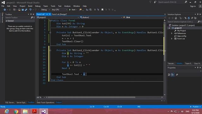The height and width of the screenshot is (114, 202).
Task: Select My Project in Solution Explorer
Action: pos(181,31)
